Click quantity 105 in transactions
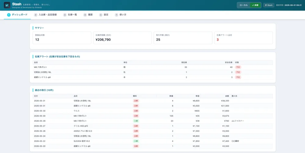This screenshot has width=305, height=153. coord(171,116)
